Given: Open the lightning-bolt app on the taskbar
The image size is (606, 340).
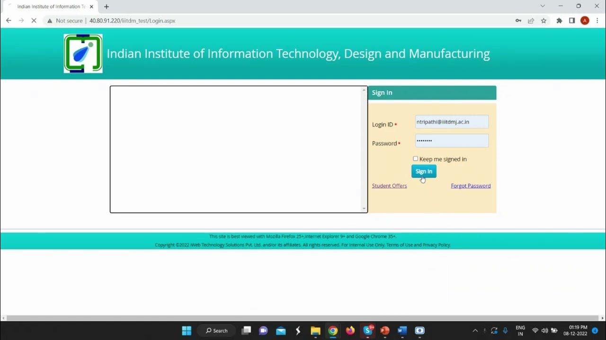Looking at the screenshot, I should pyautogui.click(x=298, y=331).
